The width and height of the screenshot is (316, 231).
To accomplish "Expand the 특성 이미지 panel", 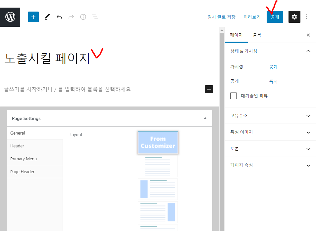I will (270, 132).
